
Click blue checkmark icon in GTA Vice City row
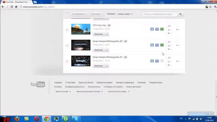coord(157,29)
